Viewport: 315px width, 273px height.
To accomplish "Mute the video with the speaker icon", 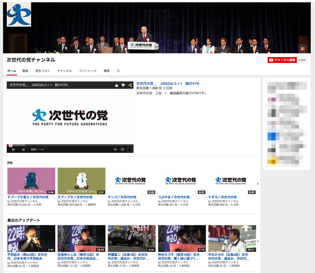I will 24,150.
